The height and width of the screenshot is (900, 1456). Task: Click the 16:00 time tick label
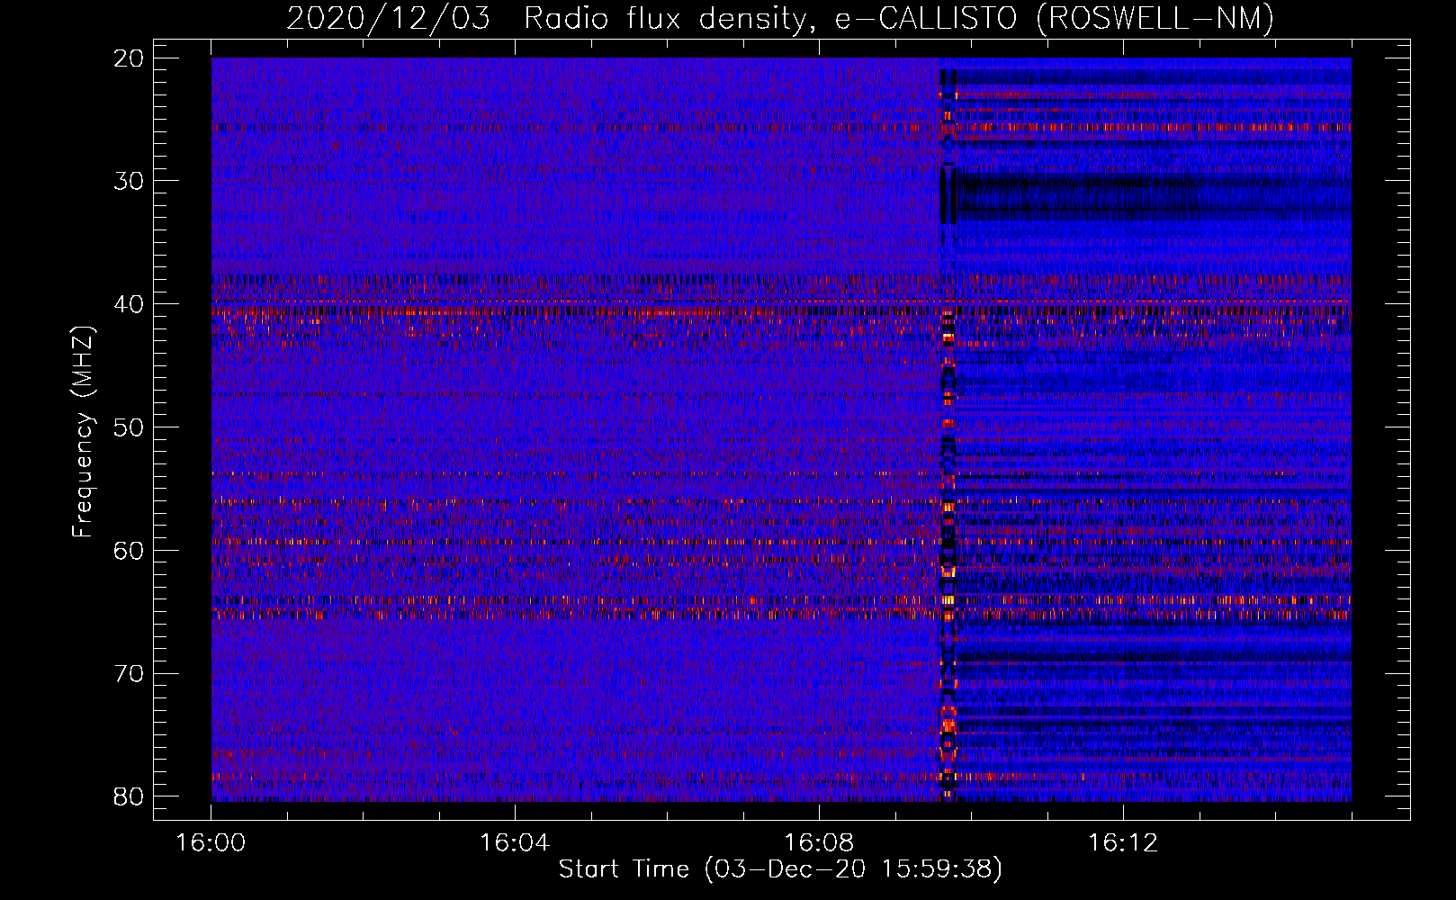click(211, 843)
